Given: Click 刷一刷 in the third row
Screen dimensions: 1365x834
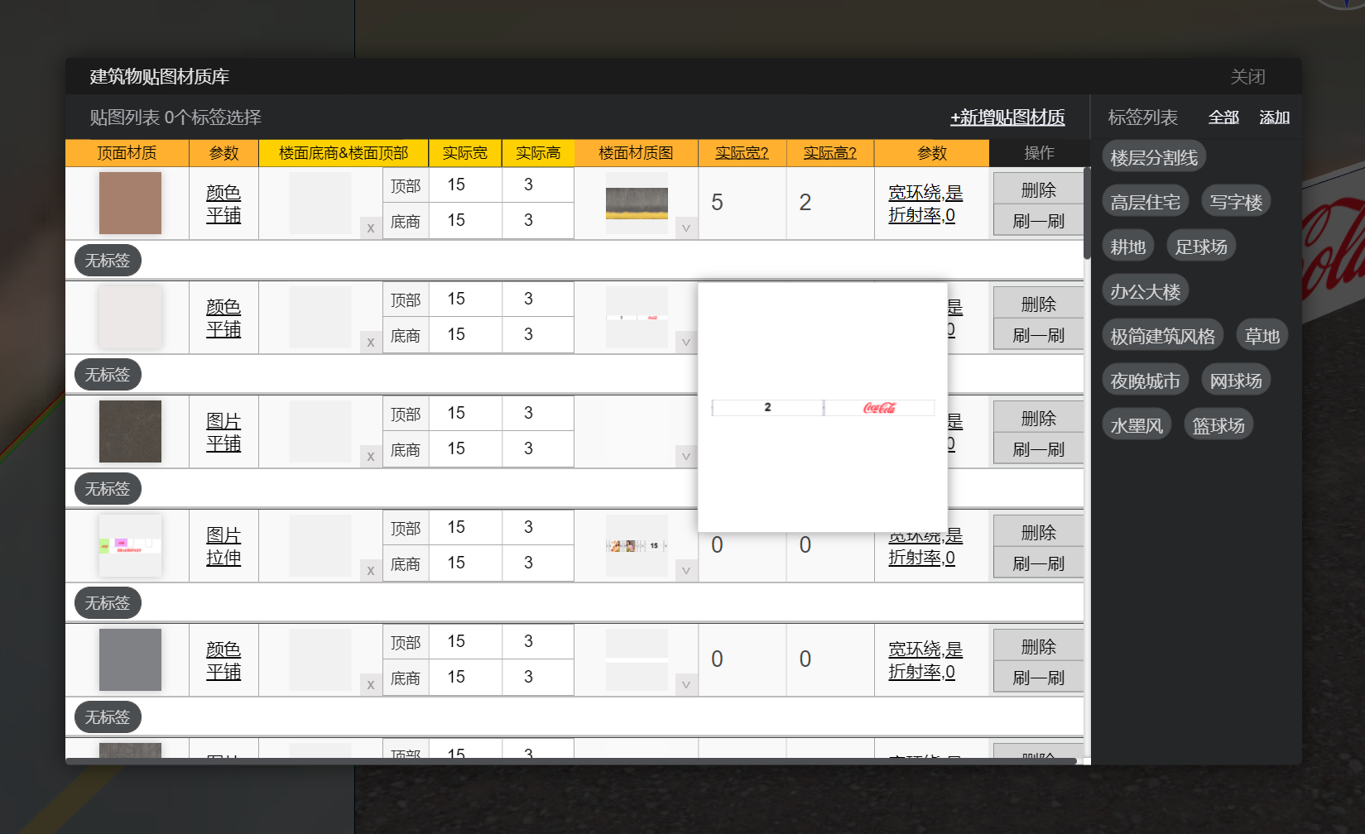Looking at the screenshot, I should (1038, 448).
